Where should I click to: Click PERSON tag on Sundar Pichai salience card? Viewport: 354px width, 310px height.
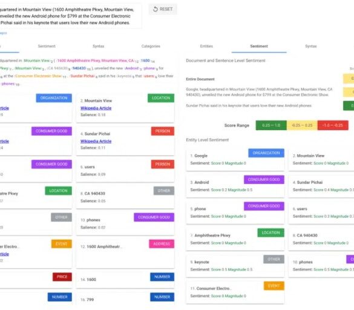coord(163,131)
